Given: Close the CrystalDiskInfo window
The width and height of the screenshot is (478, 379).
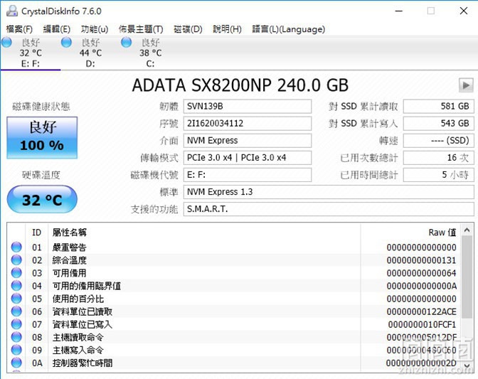Looking at the screenshot, I should pyautogui.click(x=464, y=11).
